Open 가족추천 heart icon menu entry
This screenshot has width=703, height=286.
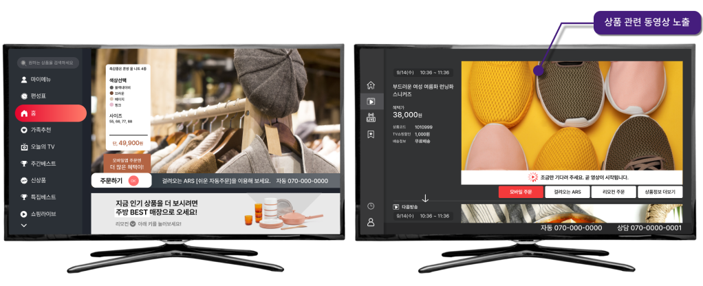tap(24, 130)
